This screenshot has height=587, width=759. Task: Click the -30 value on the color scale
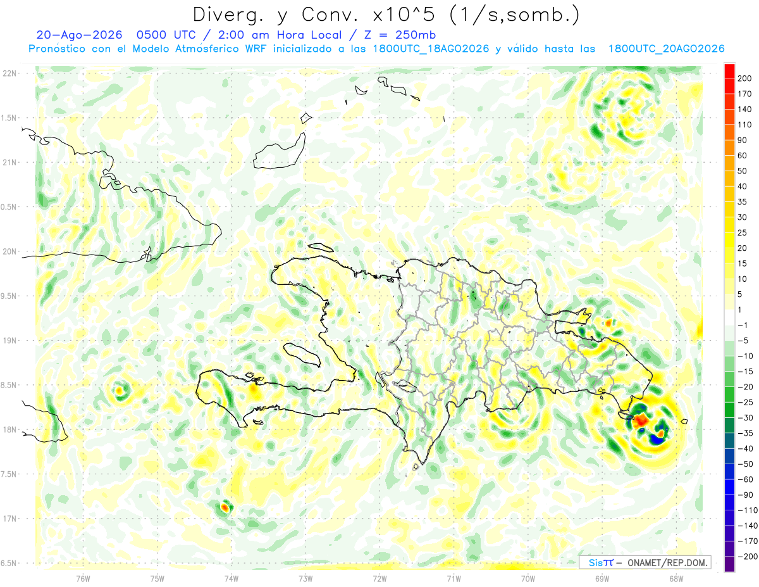(x=745, y=418)
